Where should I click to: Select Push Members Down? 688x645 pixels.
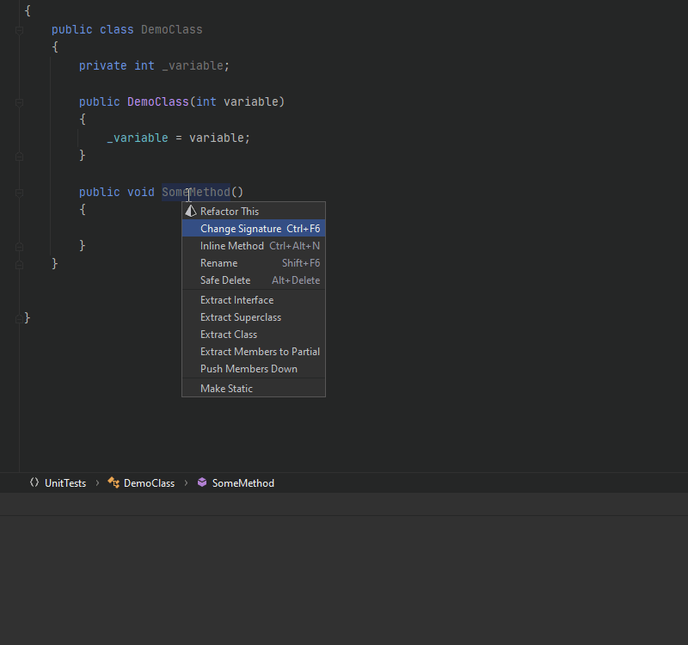pyautogui.click(x=254, y=369)
